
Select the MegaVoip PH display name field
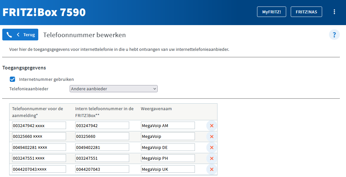click(168, 158)
